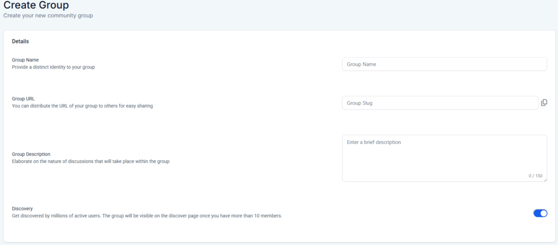Toggle the Discovery switch off
558x245 pixels.
[x=540, y=213]
